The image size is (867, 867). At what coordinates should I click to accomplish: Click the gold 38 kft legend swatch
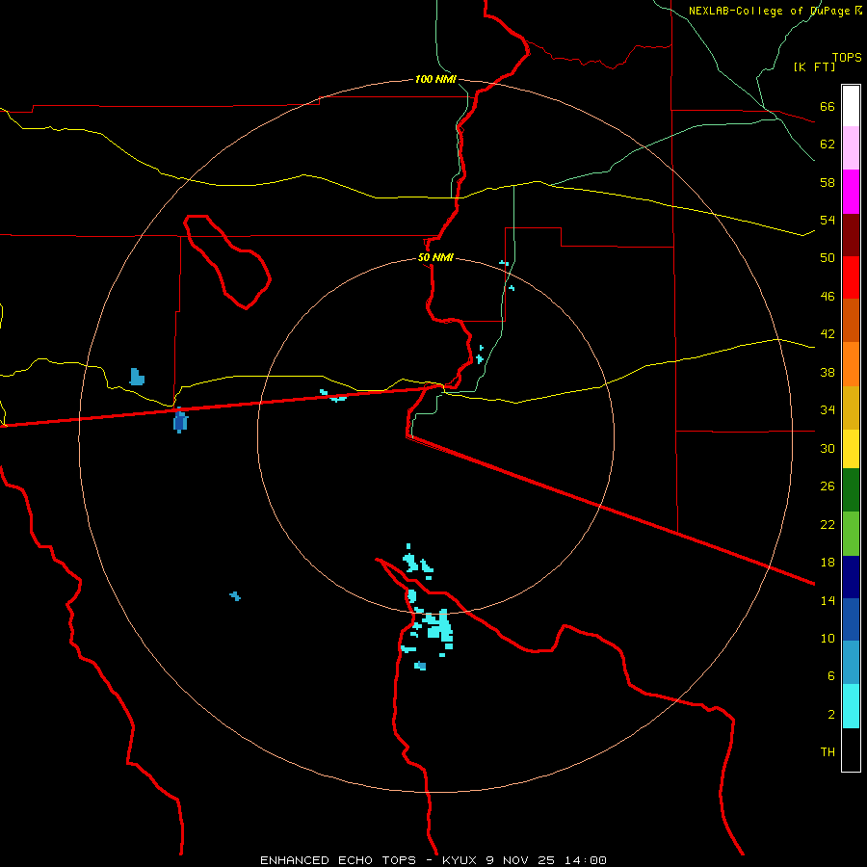pyautogui.click(x=851, y=407)
